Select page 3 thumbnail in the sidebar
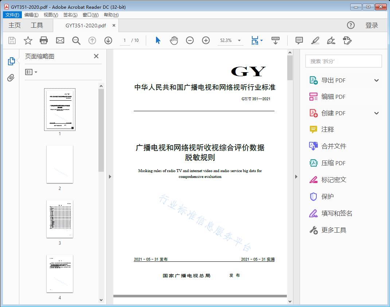 (x=59, y=219)
